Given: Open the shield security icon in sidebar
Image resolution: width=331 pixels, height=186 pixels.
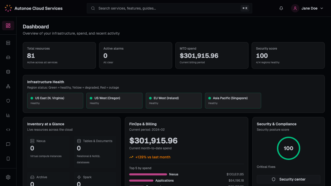Looking at the screenshot, I should point(8,101).
